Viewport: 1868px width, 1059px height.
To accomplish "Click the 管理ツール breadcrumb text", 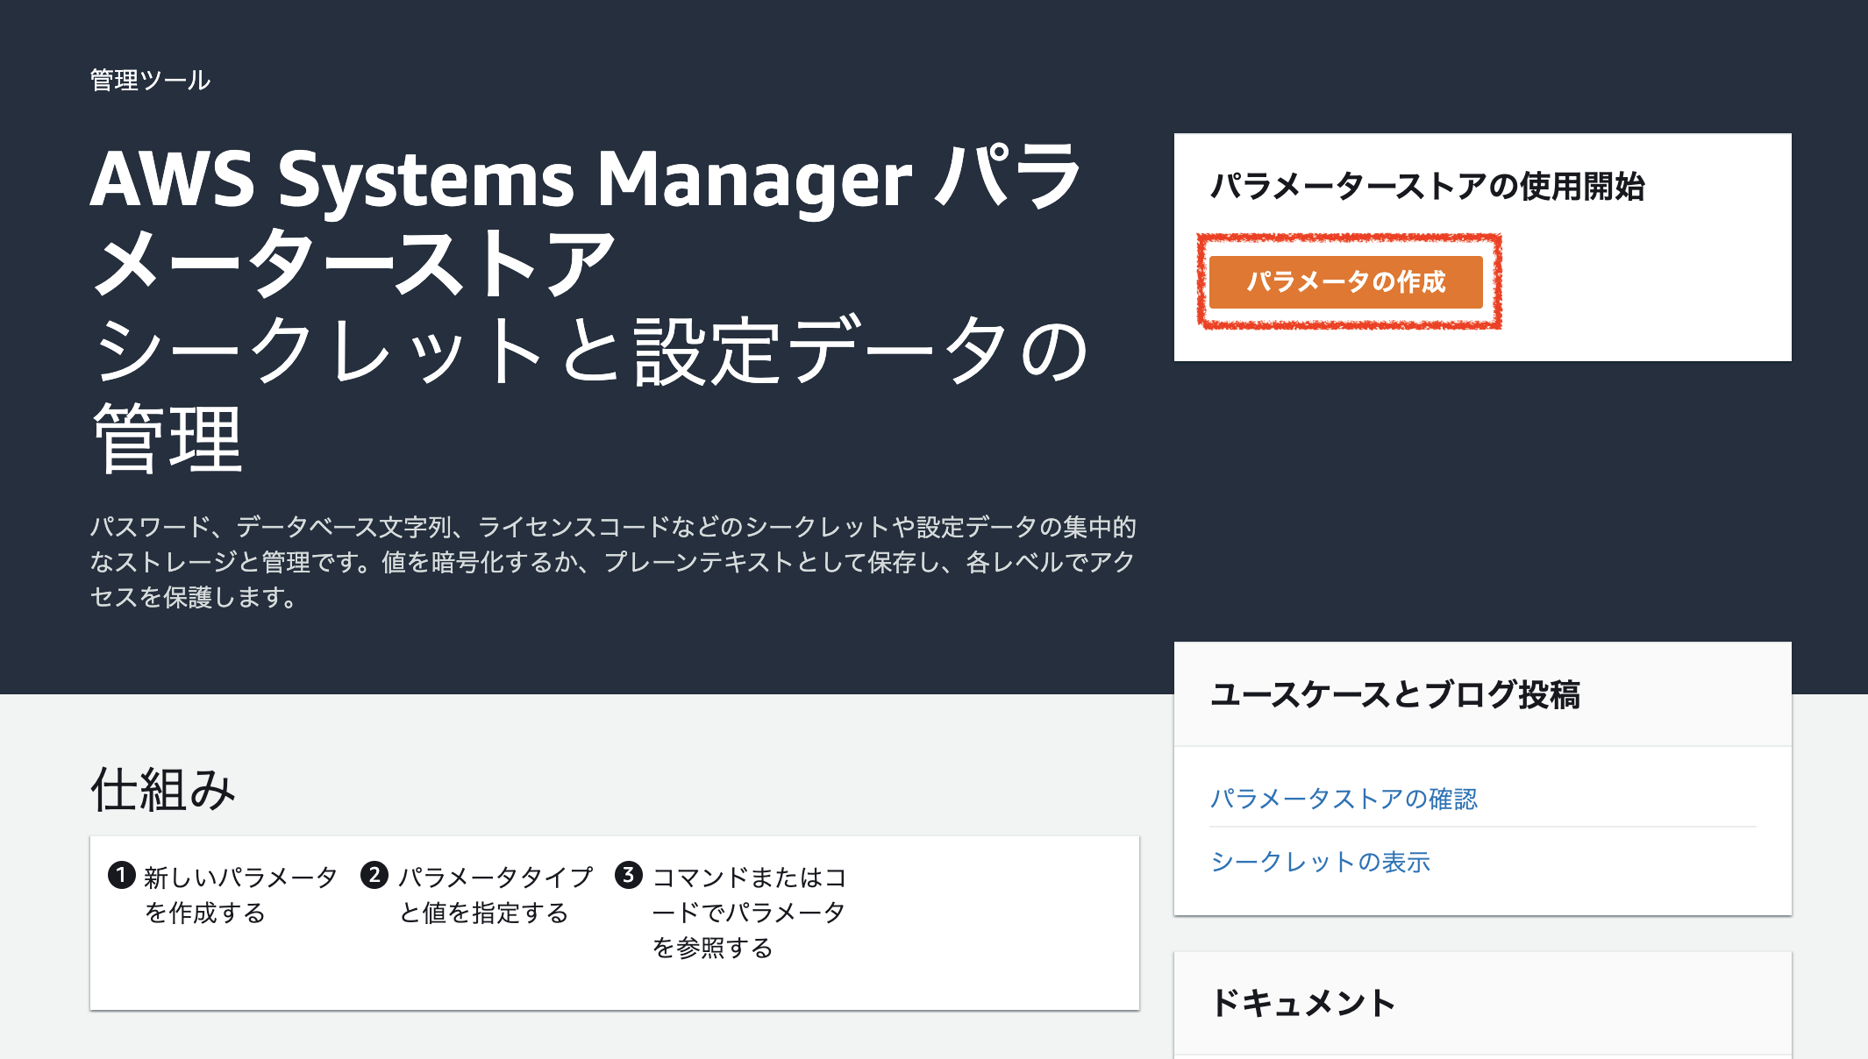I will tap(150, 80).
